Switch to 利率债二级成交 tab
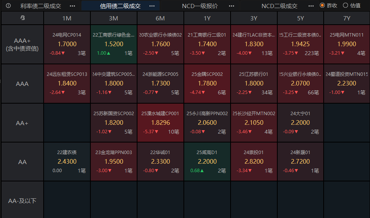The image size is (370, 218). coord(41,6)
